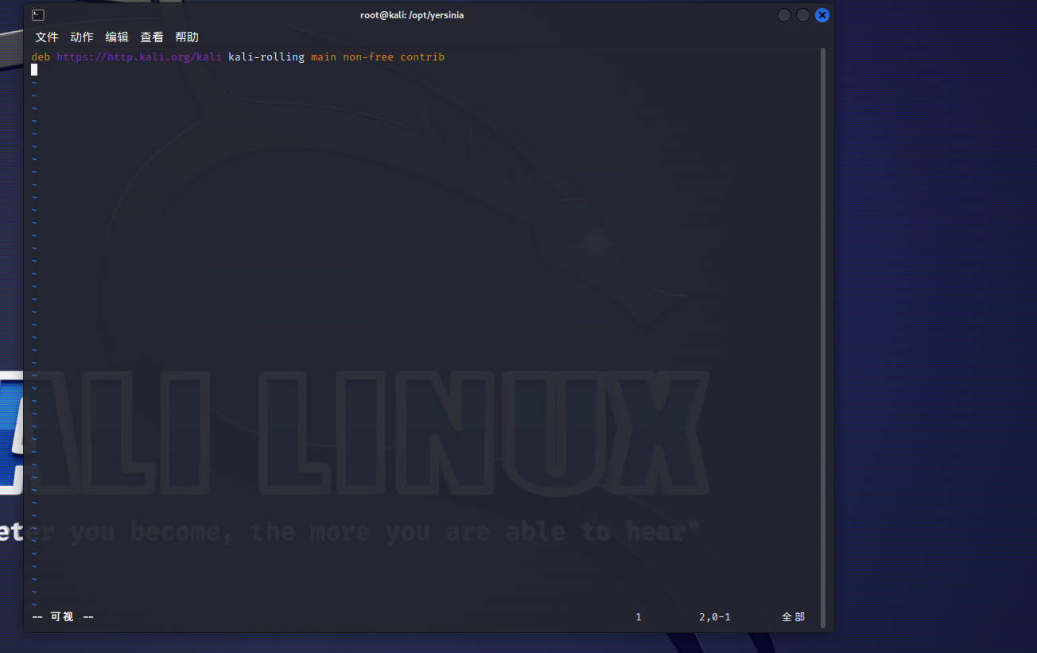The height and width of the screenshot is (653, 1037).
Task: Click the 'non-free' text
Action: pos(368,57)
